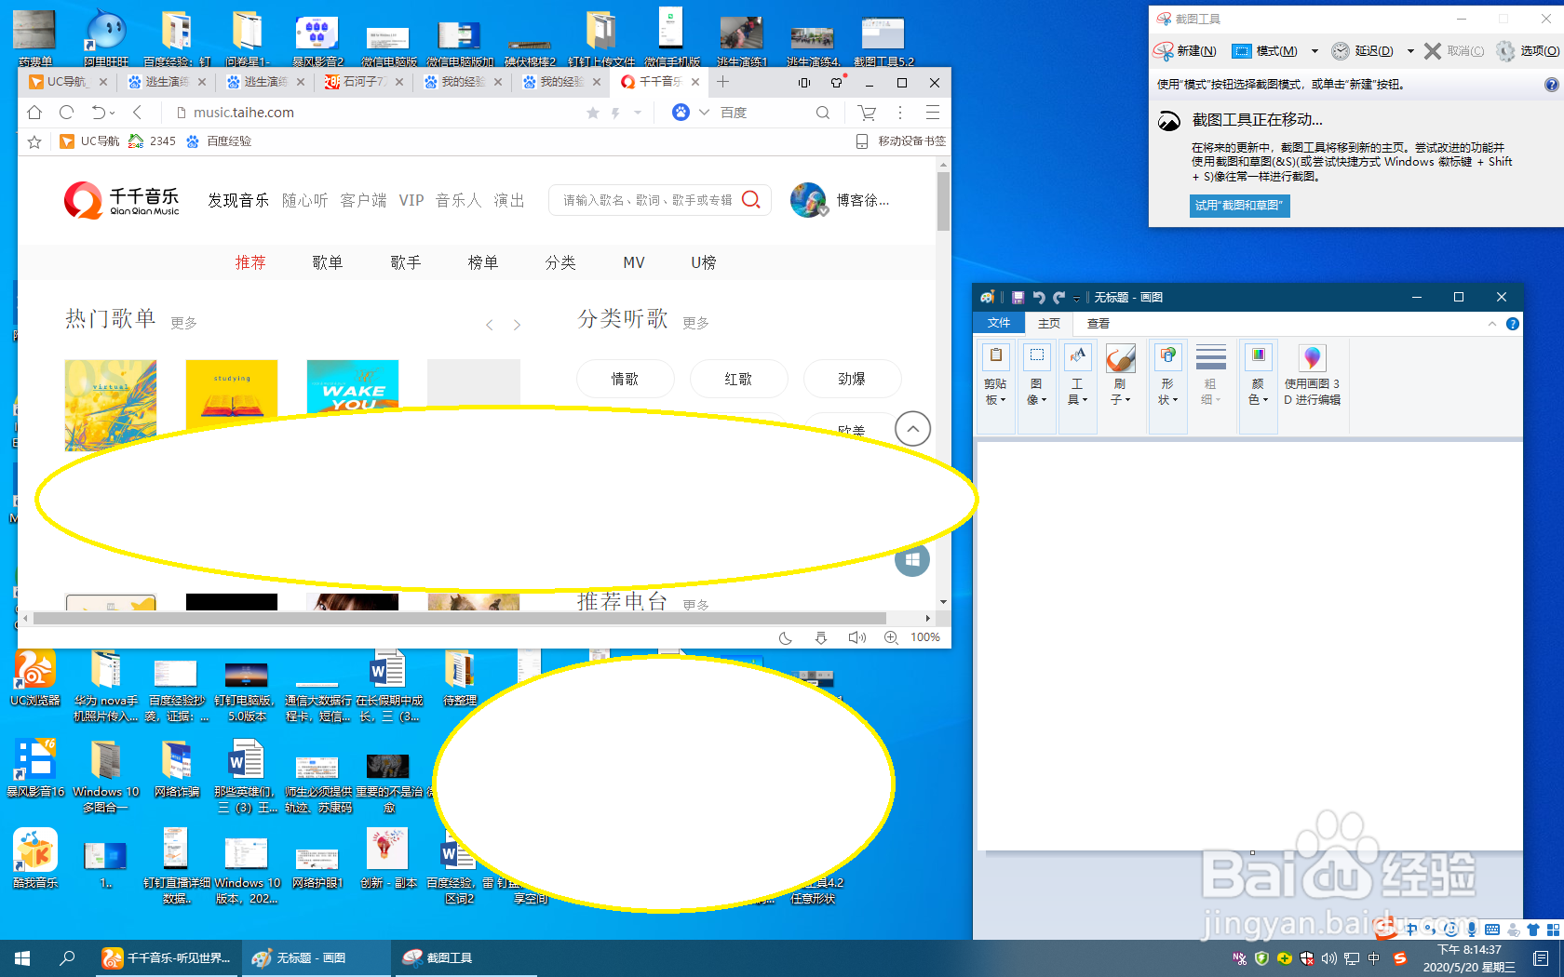The height and width of the screenshot is (977, 1564).
Task: Expand the 颜色 colors group in Paint
Action: tap(1258, 386)
